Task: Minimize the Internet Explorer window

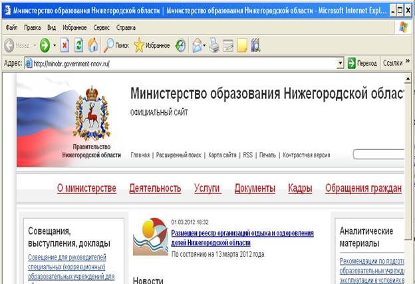Action: pyautogui.click(x=393, y=11)
